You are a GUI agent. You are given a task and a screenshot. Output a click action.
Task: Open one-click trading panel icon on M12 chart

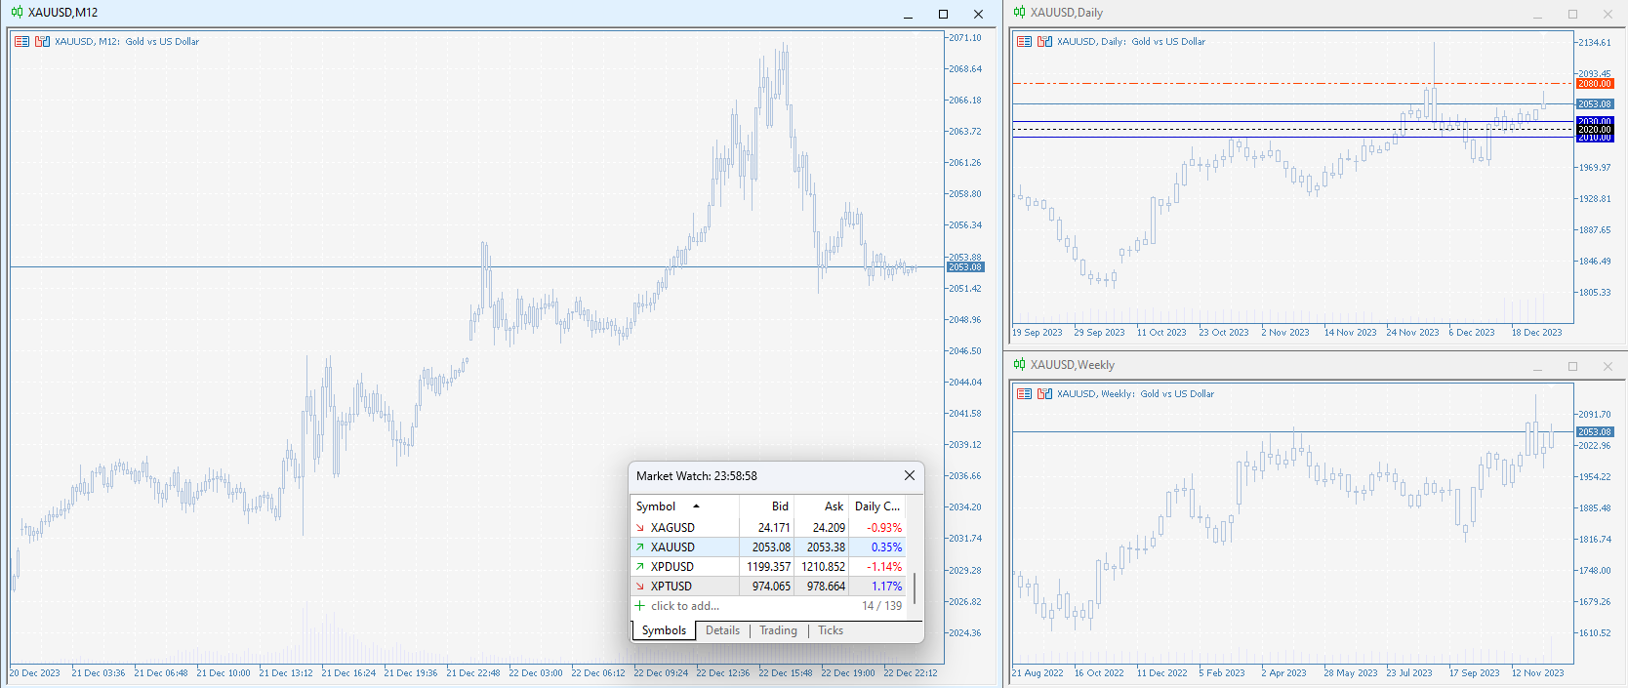click(x=42, y=42)
